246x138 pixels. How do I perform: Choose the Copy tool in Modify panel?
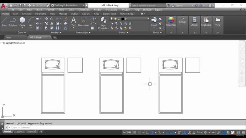click(46, 23)
